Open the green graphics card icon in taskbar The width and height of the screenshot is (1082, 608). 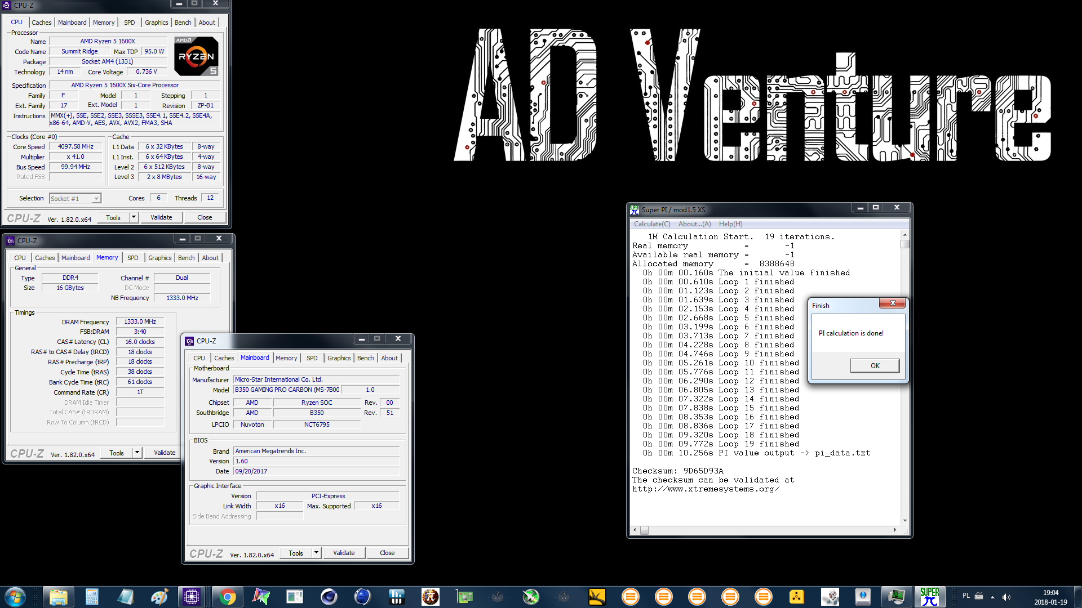[x=464, y=597]
